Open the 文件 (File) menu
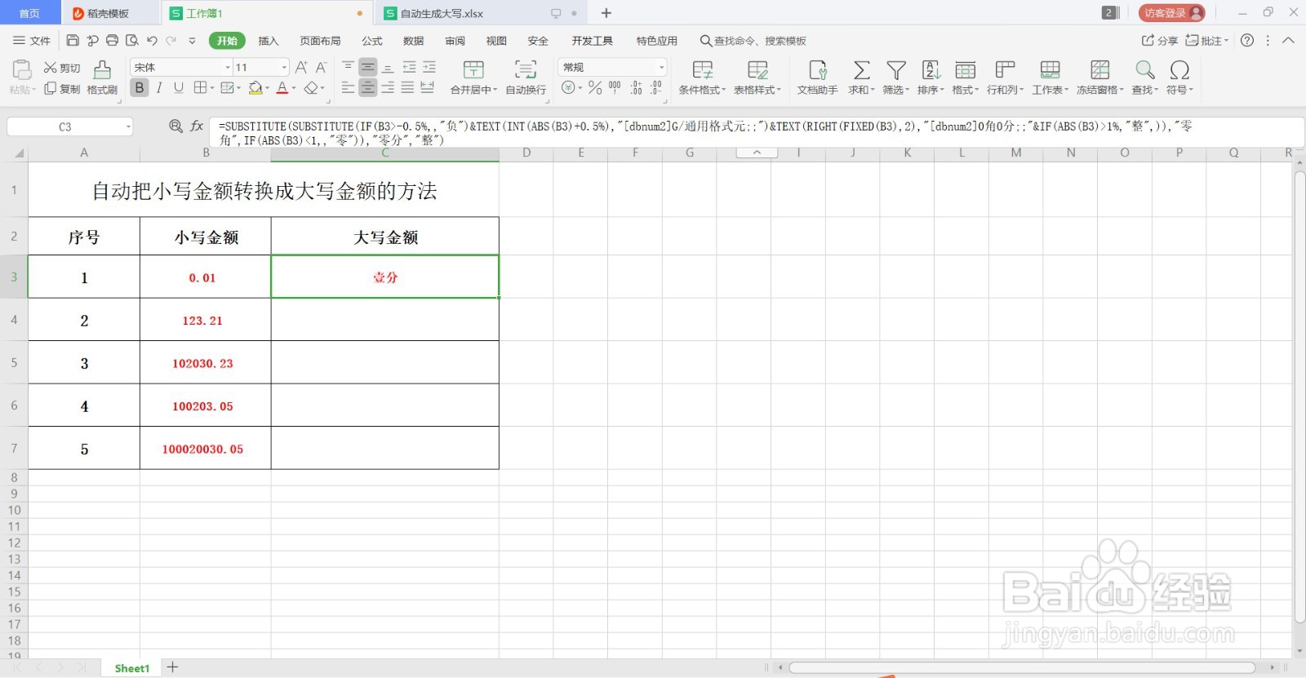 pos(32,41)
